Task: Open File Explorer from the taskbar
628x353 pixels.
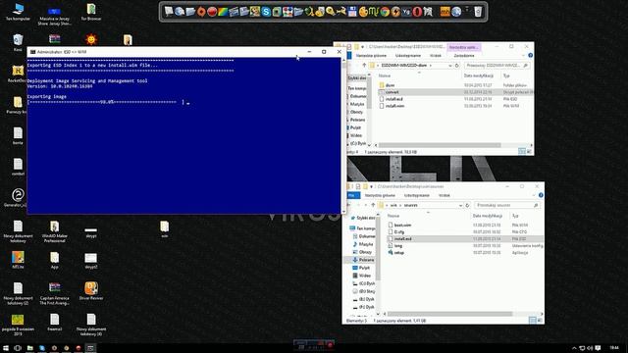Action: tap(30, 348)
